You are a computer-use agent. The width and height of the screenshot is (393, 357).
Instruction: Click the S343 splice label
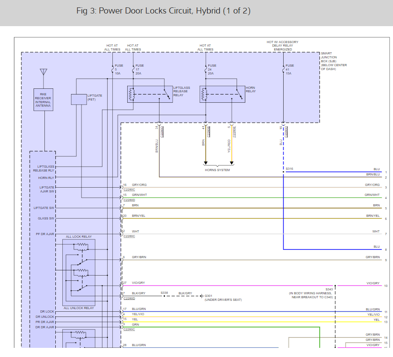(329, 290)
